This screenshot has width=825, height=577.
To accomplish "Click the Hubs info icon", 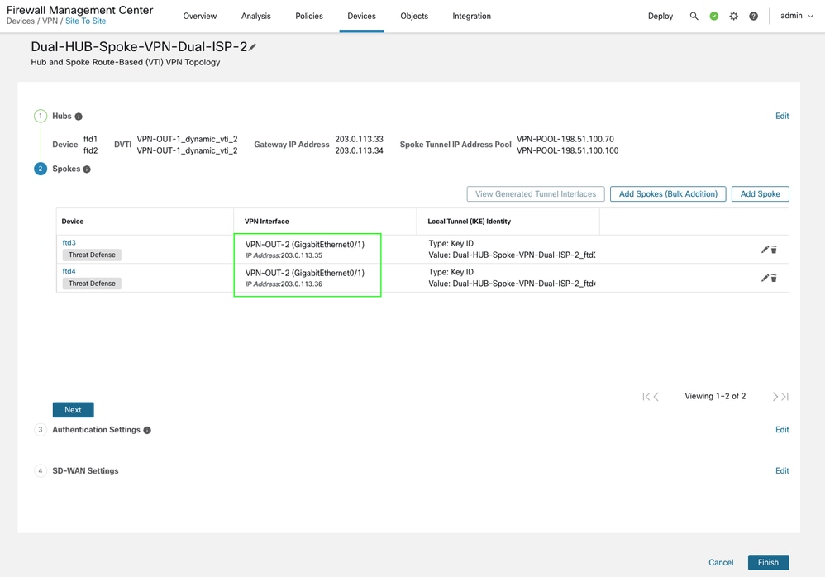I will click(x=79, y=117).
